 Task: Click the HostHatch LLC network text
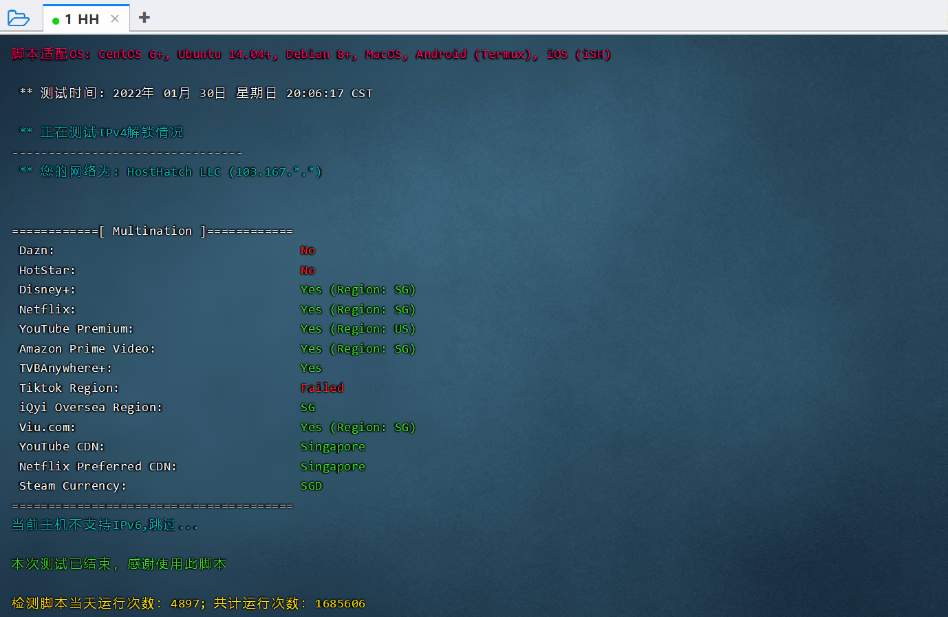(x=173, y=172)
